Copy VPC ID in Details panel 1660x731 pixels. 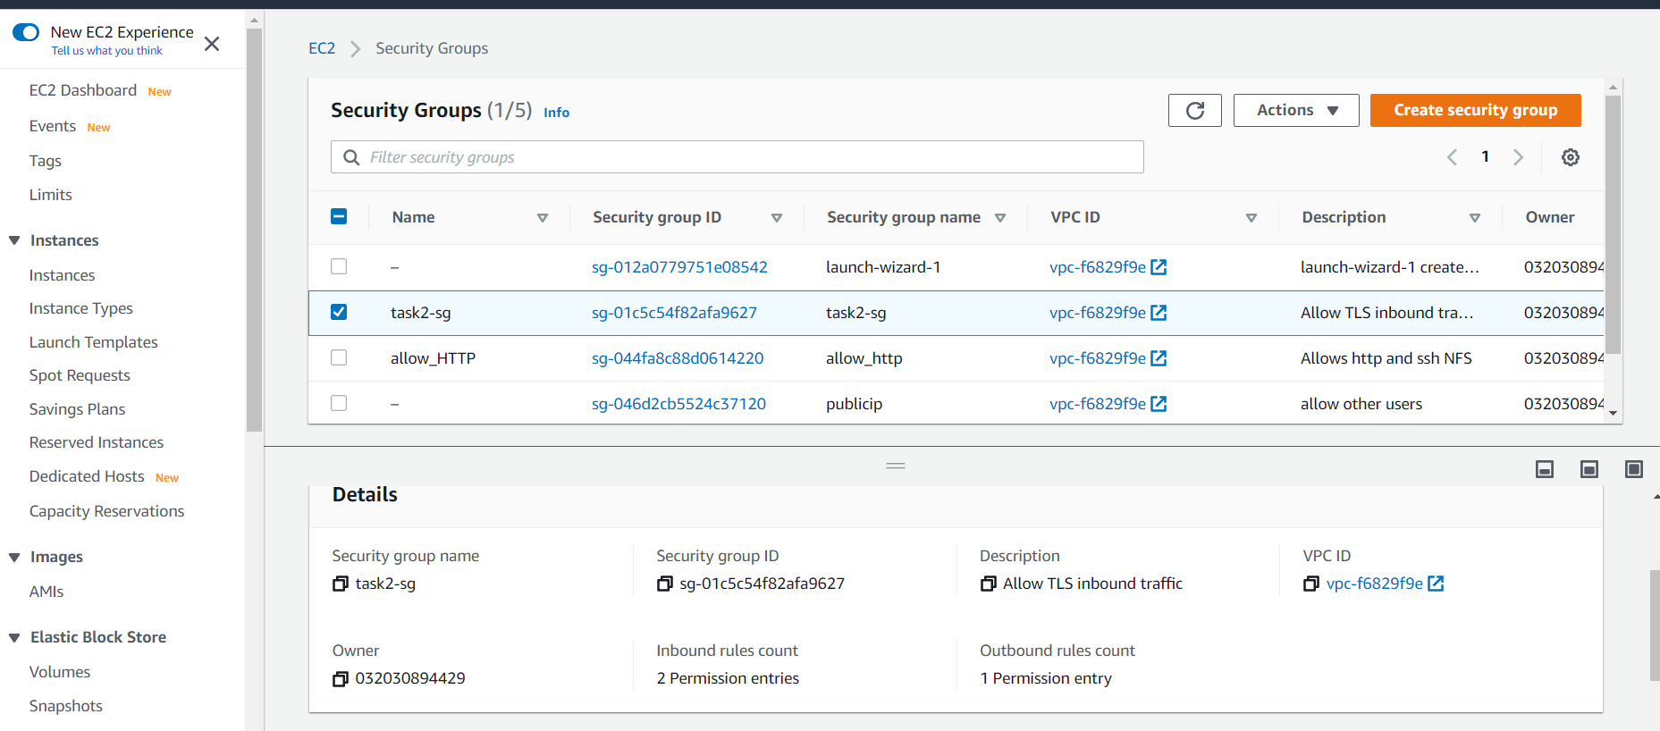pyautogui.click(x=1310, y=584)
